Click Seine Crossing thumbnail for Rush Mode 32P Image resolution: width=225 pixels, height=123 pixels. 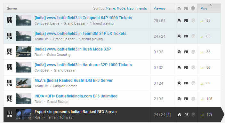24,51
